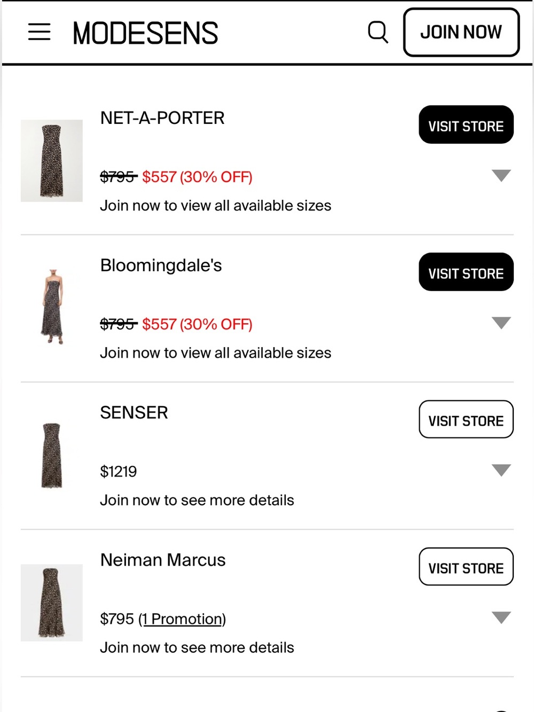Visit the Bloomingdale's store
Screen dimensions: 534x712
point(466,272)
